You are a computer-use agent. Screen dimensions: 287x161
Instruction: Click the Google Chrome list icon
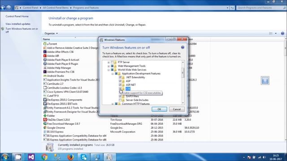point(45,128)
